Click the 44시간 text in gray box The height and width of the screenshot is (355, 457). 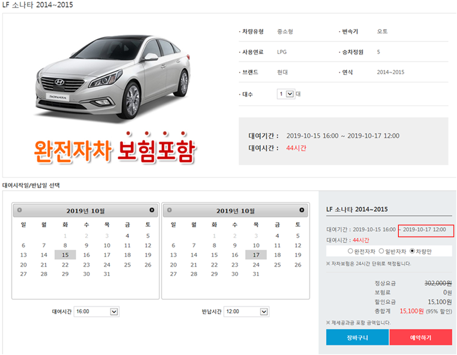pyautogui.click(x=296, y=148)
